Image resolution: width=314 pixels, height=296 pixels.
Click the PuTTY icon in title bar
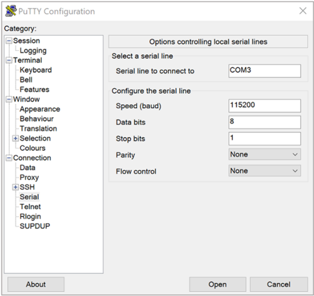11,11
